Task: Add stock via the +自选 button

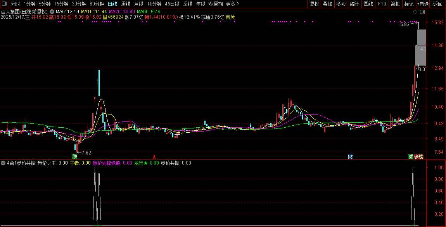Action: (x=423, y=4)
